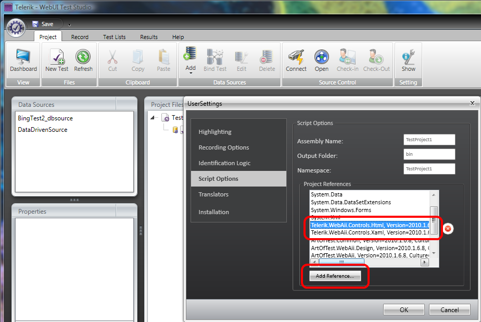Select DataDrivenSource data source

coord(42,130)
